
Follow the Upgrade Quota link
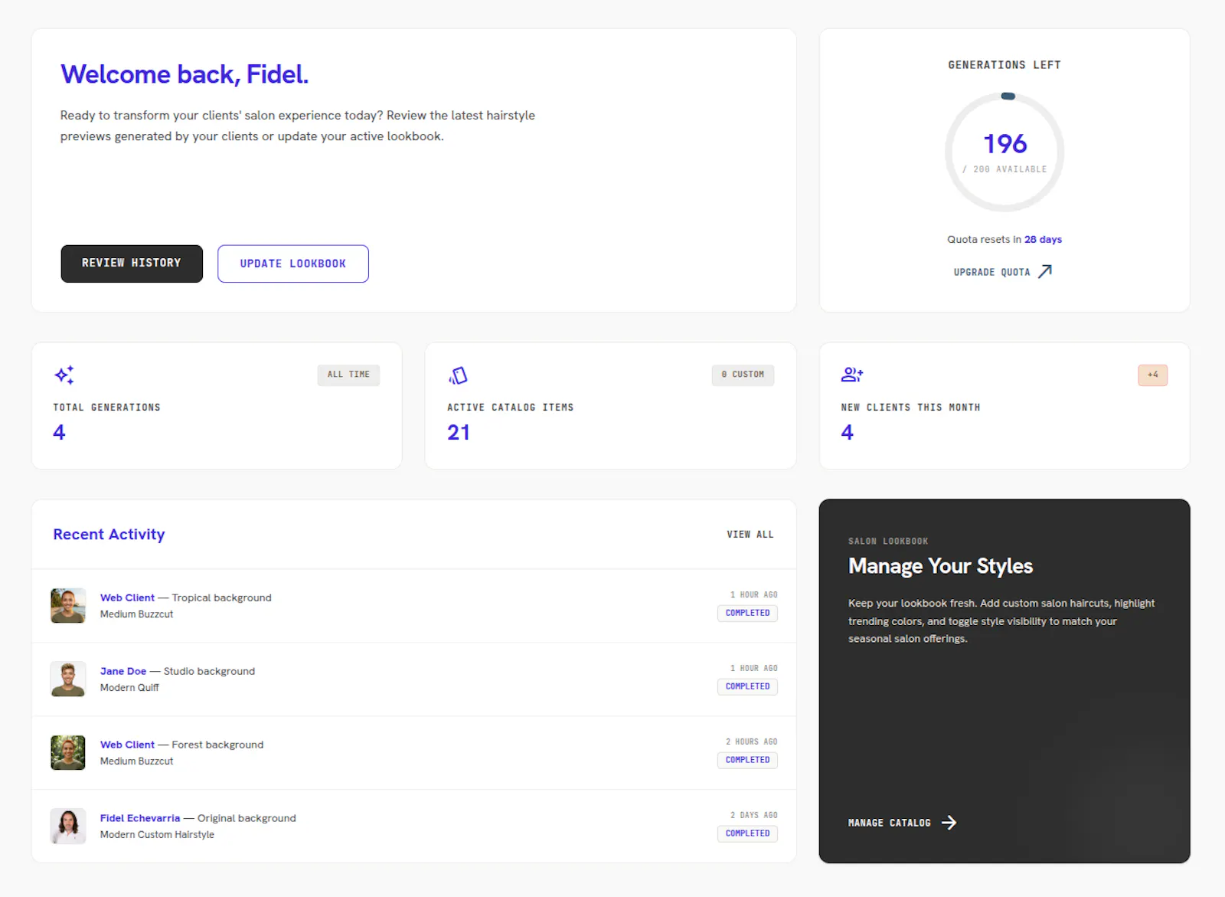tap(1003, 272)
